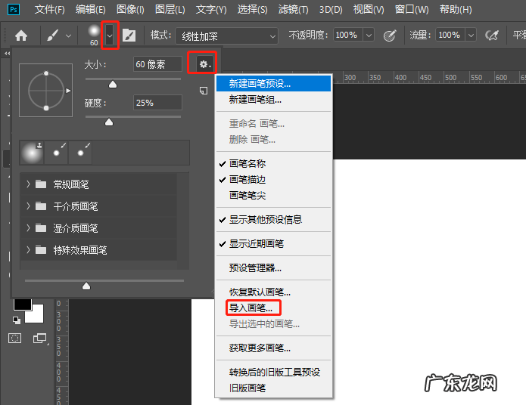Image resolution: width=526 pixels, height=405 pixels.
Task: Open the 视图(V) menu
Action: (369, 9)
